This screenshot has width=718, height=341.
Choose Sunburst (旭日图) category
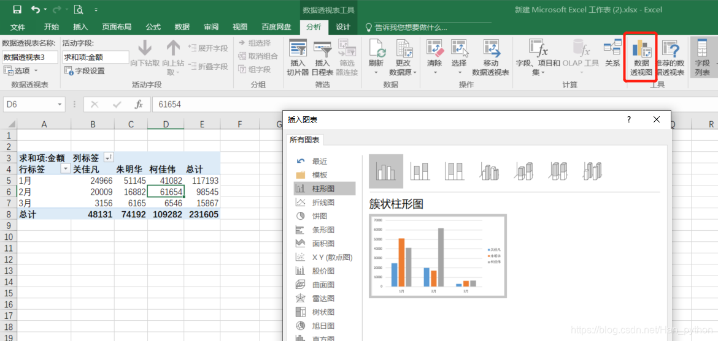pyautogui.click(x=324, y=326)
